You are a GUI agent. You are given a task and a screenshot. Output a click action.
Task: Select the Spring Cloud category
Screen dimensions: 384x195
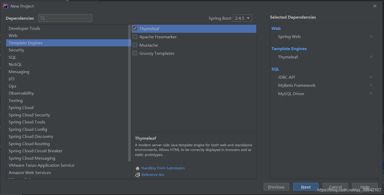67,107
